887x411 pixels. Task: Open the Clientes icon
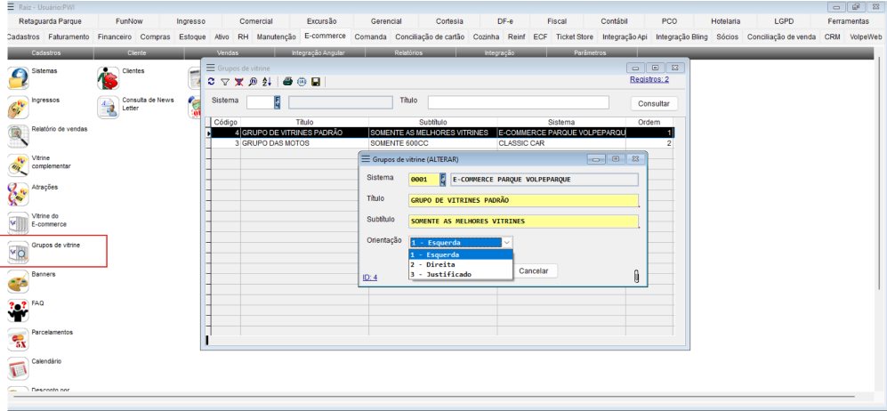coord(109,78)
